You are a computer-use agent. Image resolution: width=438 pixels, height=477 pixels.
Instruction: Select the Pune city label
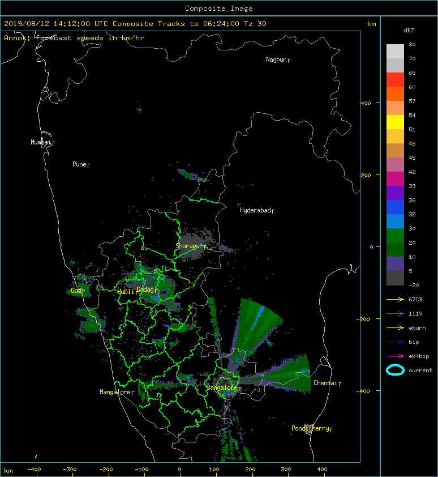click(x=79, y=164)
